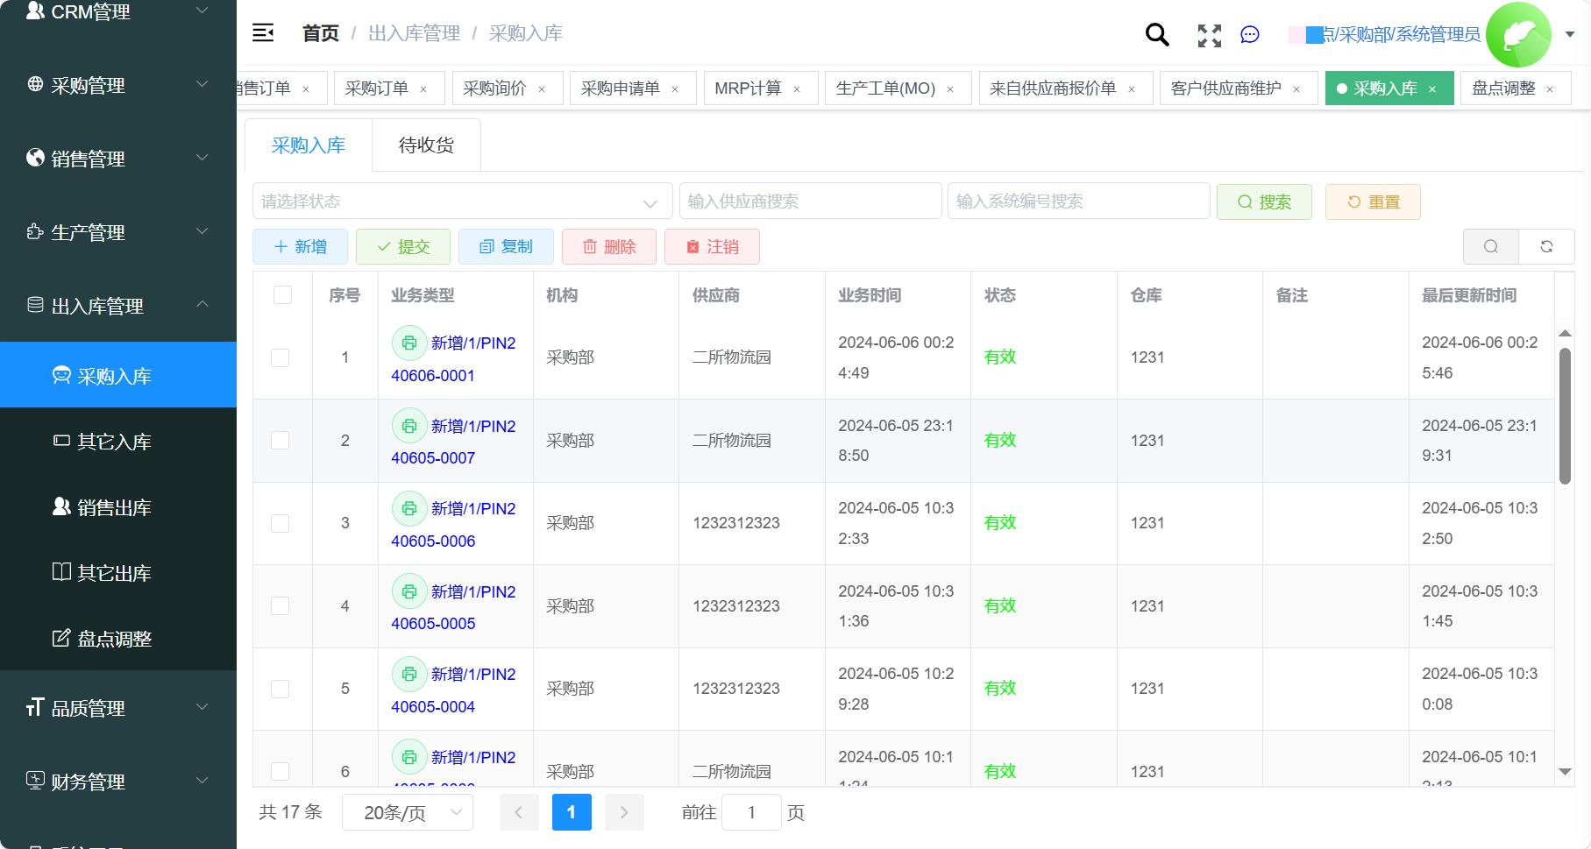Click the table toolbar search icon
Viewport: 1591px width, 849px height.
(1490, 246)
